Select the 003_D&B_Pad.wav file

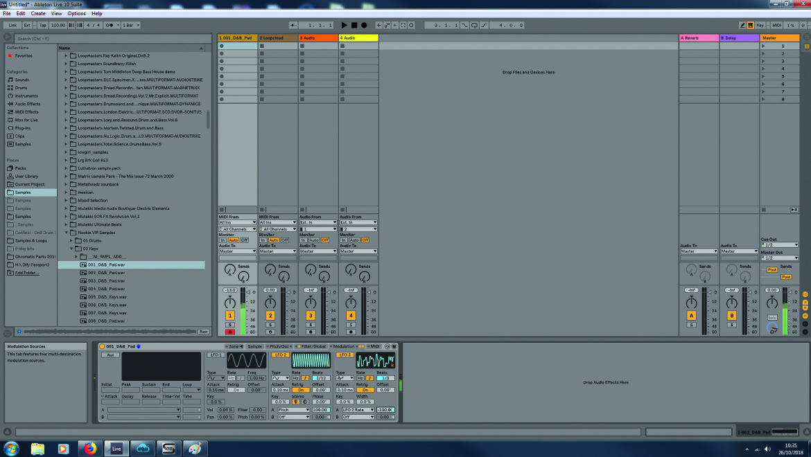coord(106,280)
